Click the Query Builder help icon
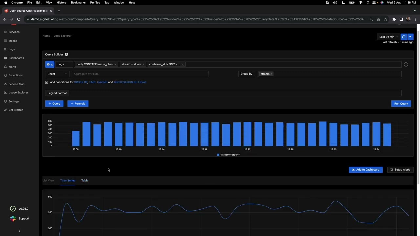Screen dimensions: 420x236 66,54
